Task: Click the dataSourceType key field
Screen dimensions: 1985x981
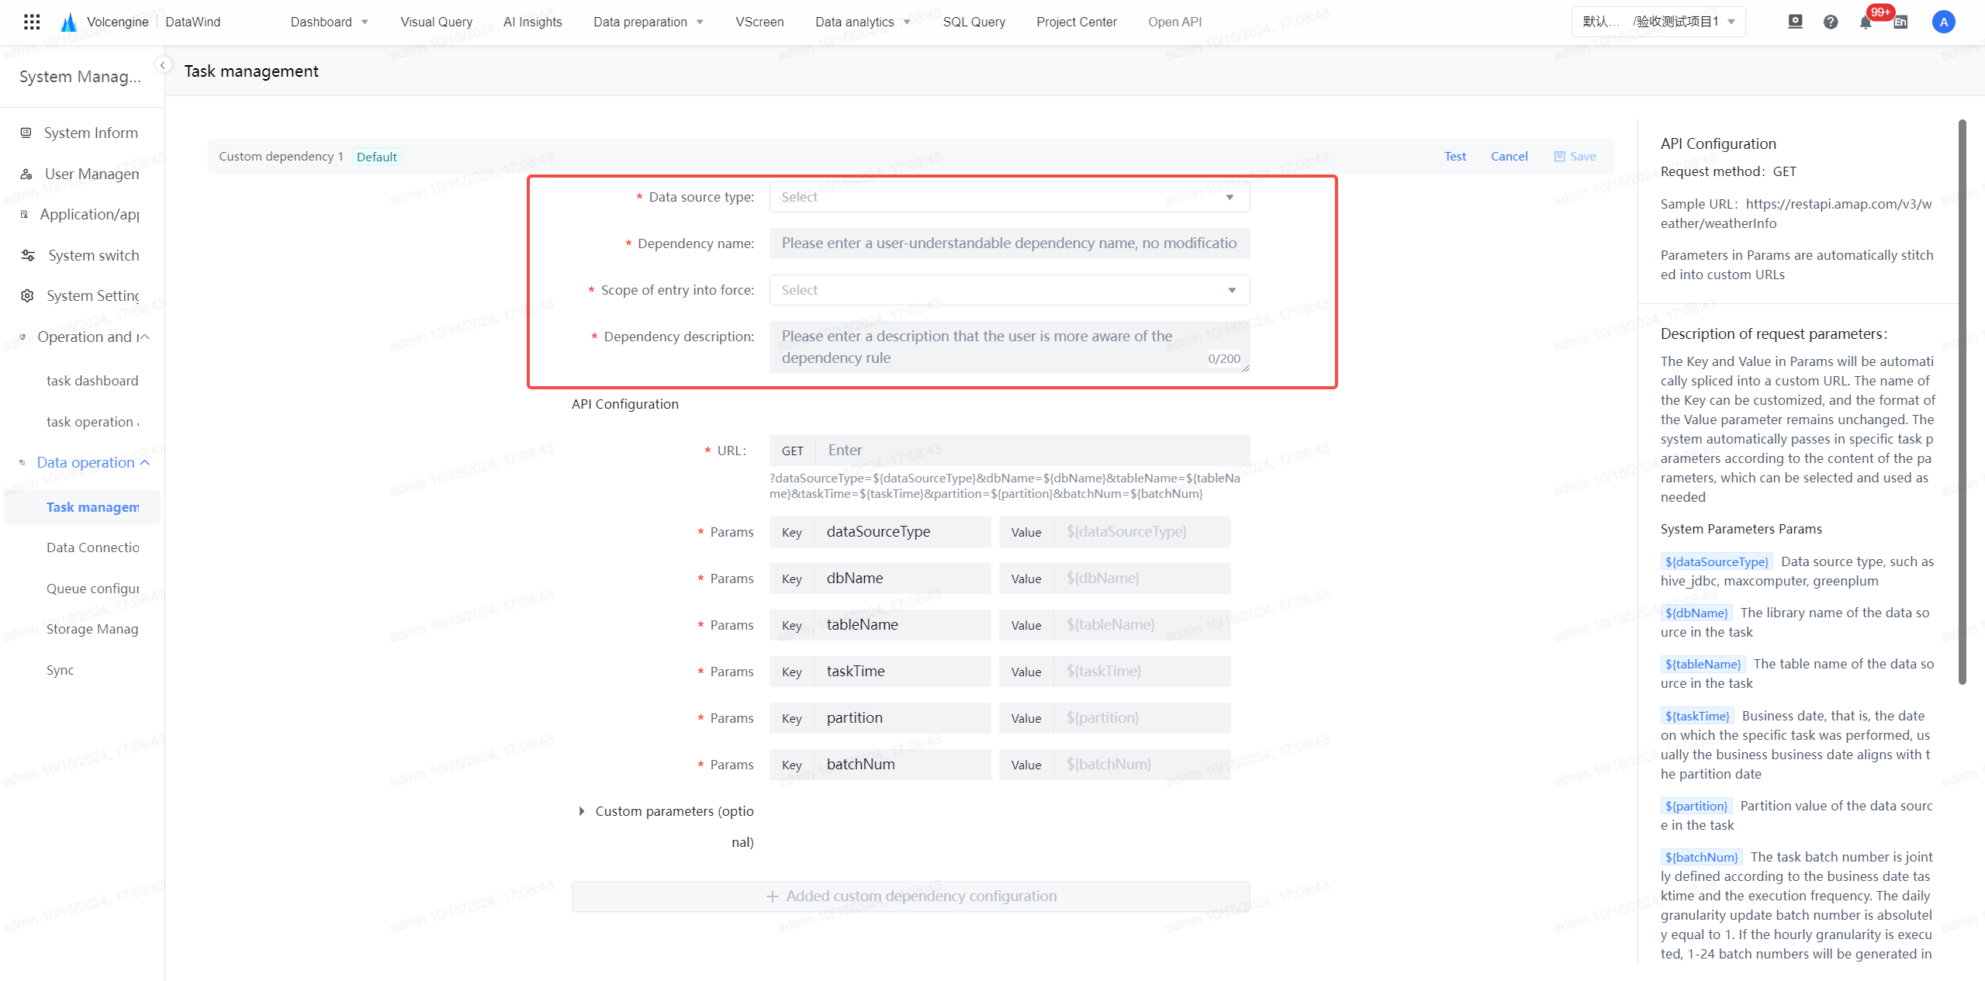Action: (x=901, y=532)
